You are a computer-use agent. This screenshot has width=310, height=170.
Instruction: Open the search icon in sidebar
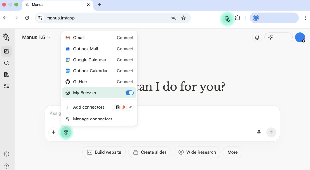pyautogui.click(x=7, y=63)
